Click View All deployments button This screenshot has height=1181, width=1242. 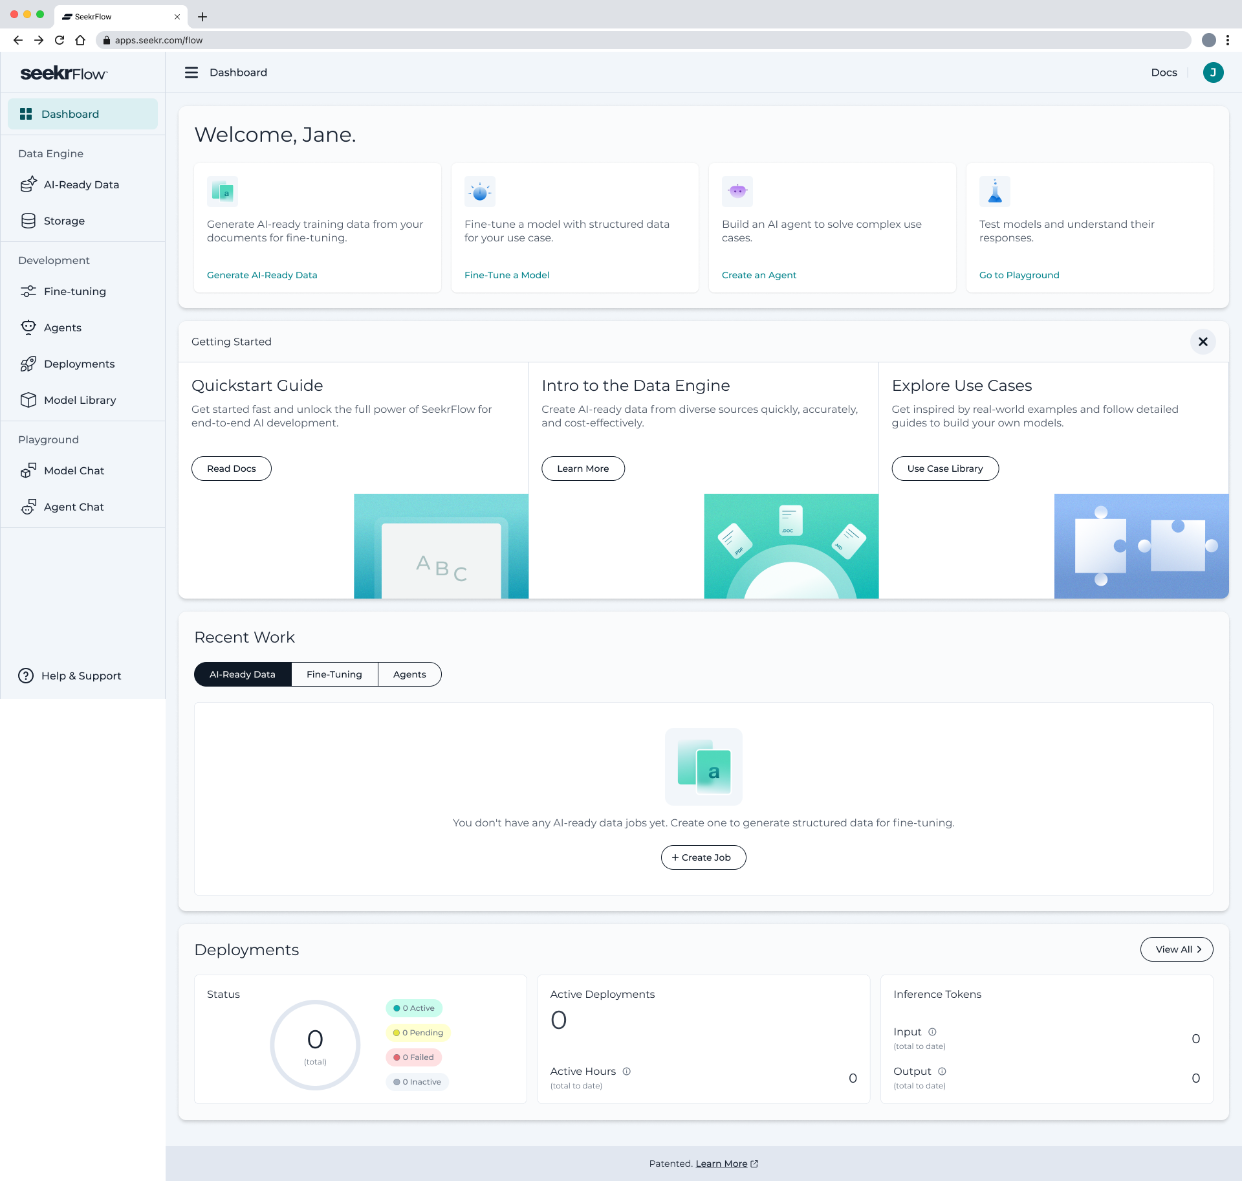[x=1177, y=949]
